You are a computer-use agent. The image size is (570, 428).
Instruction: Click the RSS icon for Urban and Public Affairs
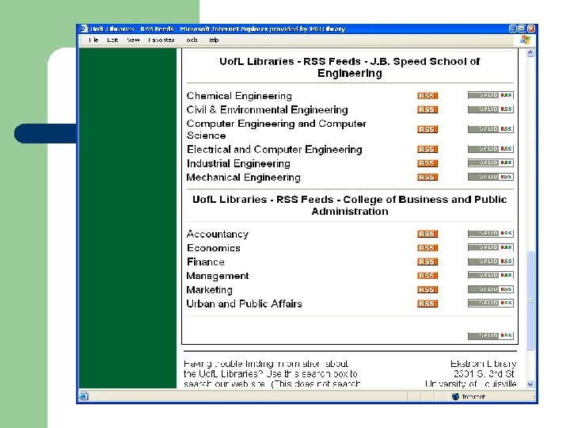pyautogui.click(x=427, y=304)
